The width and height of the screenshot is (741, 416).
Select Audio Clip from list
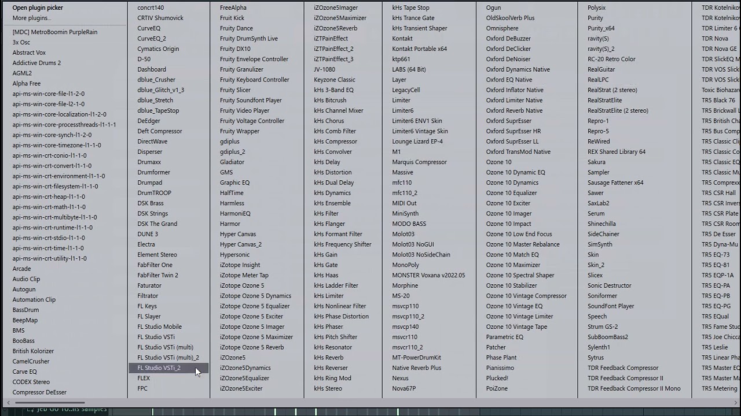pos(26,279)
